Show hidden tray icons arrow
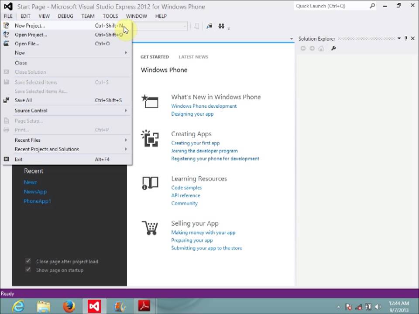Screen dimensions: 419x314 (x=339, y=307)
